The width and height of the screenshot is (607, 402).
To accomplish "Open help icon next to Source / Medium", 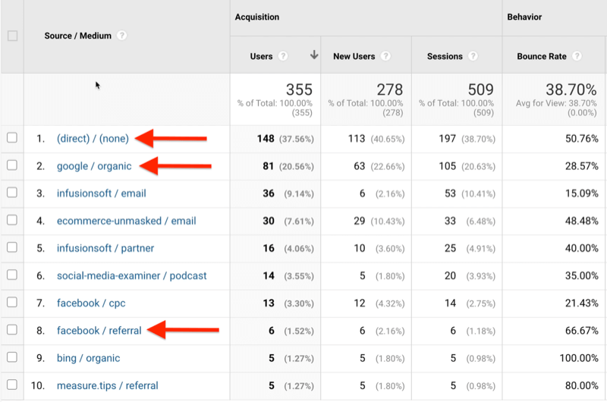I will (122, 36).
